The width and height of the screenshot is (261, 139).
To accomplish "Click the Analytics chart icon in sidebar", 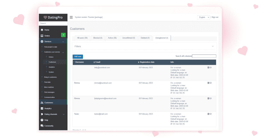I will pos(42,108).
